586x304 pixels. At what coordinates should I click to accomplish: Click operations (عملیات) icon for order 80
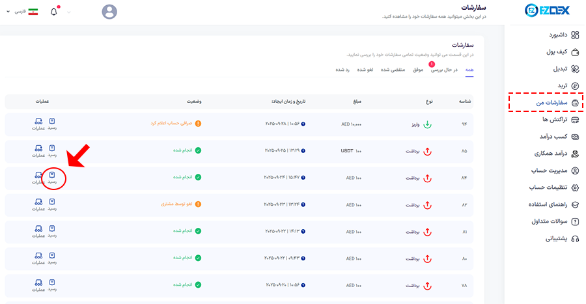pos(38,258)
